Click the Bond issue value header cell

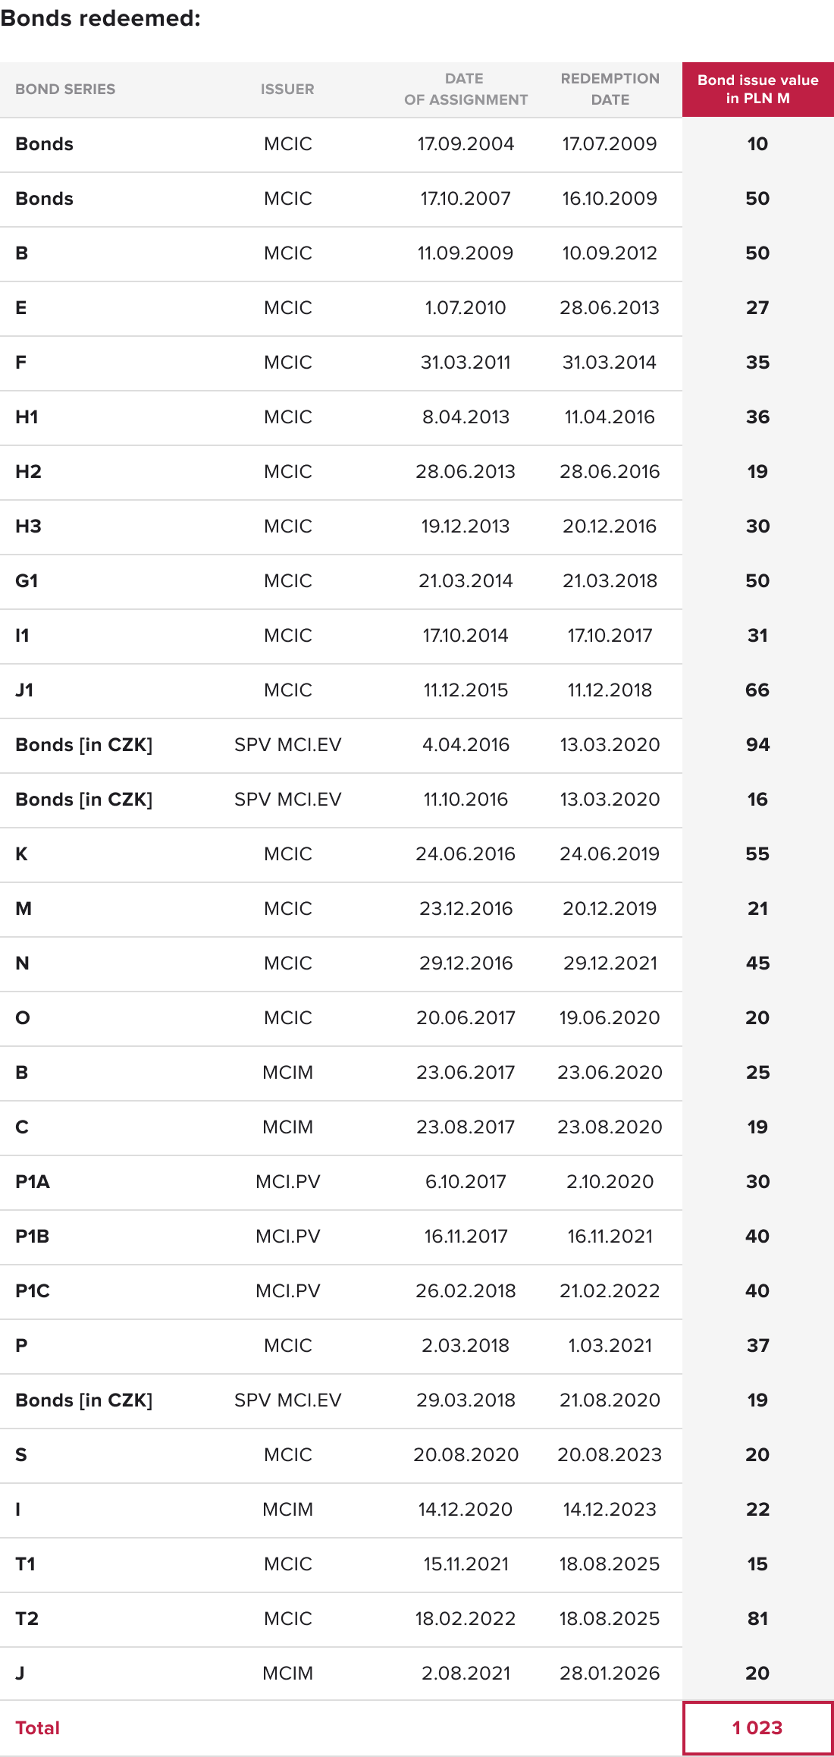tap(757, 90)
